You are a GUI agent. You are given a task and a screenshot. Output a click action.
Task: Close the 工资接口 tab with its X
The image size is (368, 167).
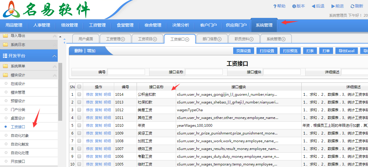coord(187,39)
